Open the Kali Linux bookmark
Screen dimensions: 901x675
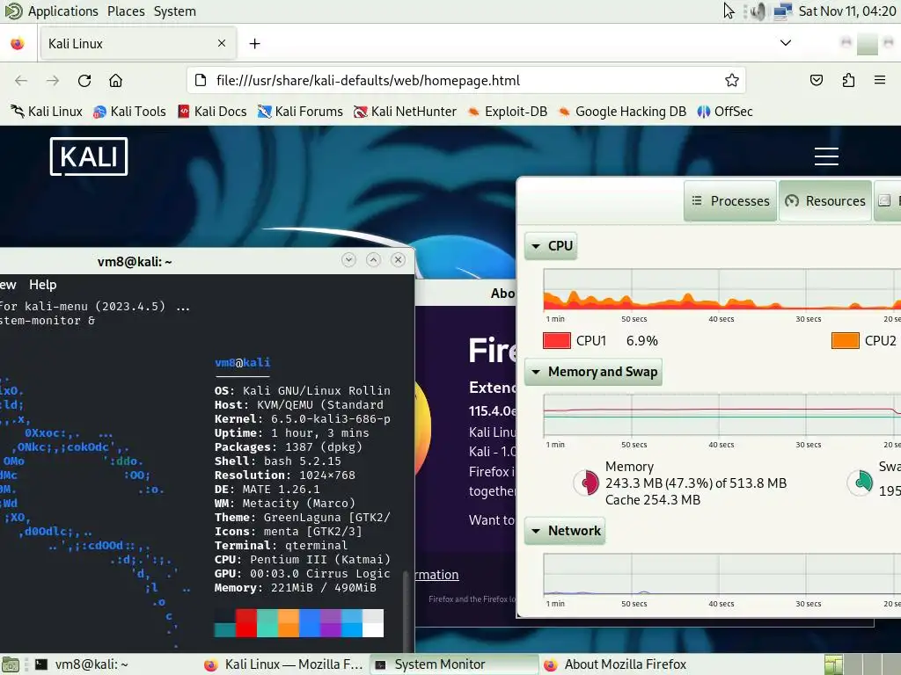pos(48,112)
